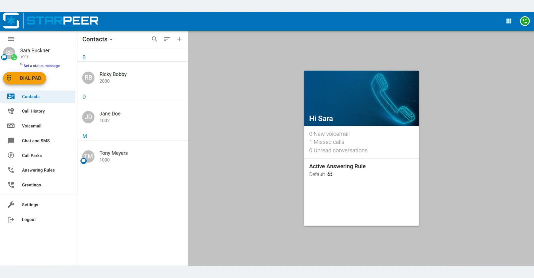Screen dimensions: 534x278
Task: Click the Voicemail tape icon
Action: click(11, 126)
